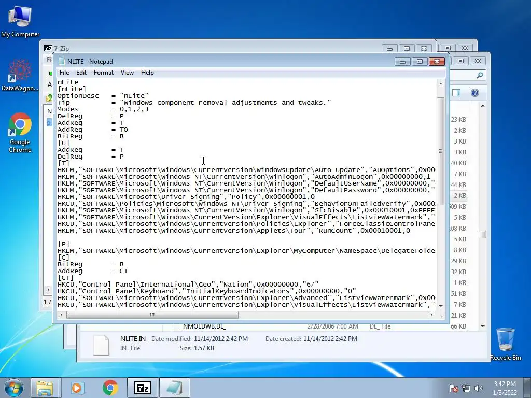Open Explorer help question mark icon

click(x=475, y=93)
